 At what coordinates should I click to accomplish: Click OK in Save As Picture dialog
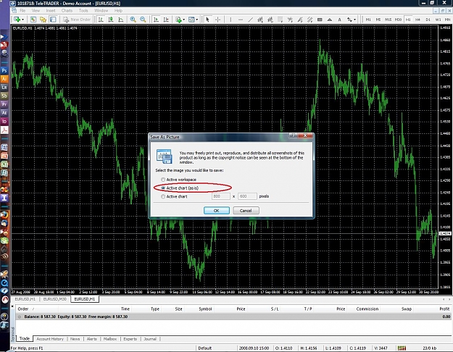pyautogui.click(x=217, y=211)
